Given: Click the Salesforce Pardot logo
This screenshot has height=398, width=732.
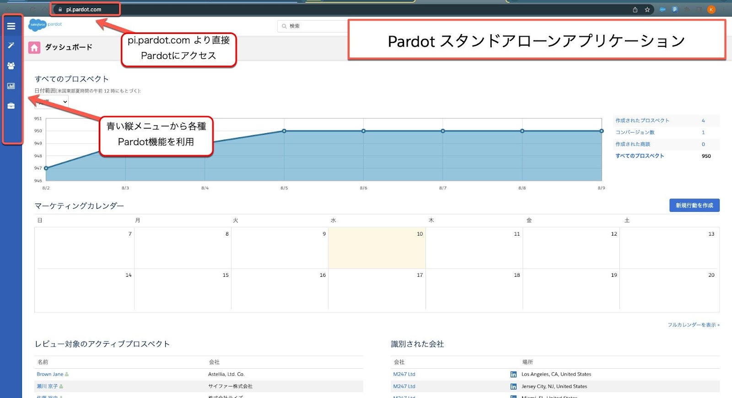Looking at the screenshot, I should coord(45,25).
